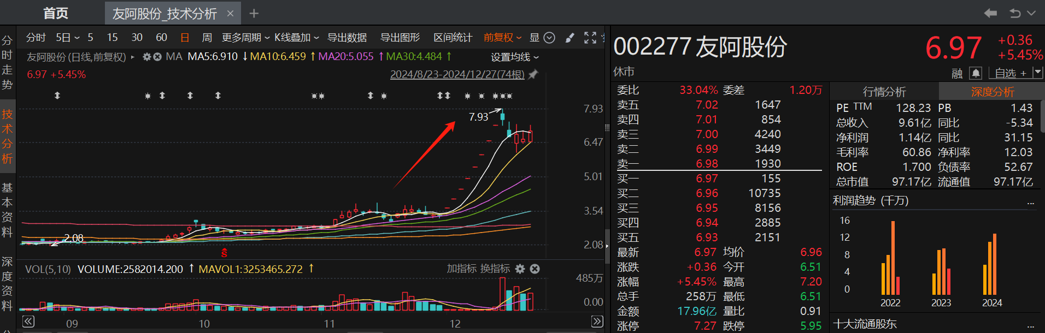This screenshot has height=333, width=1045.
Task: Click the undo return arrow icon
Action: click(x=1015, y=13)
